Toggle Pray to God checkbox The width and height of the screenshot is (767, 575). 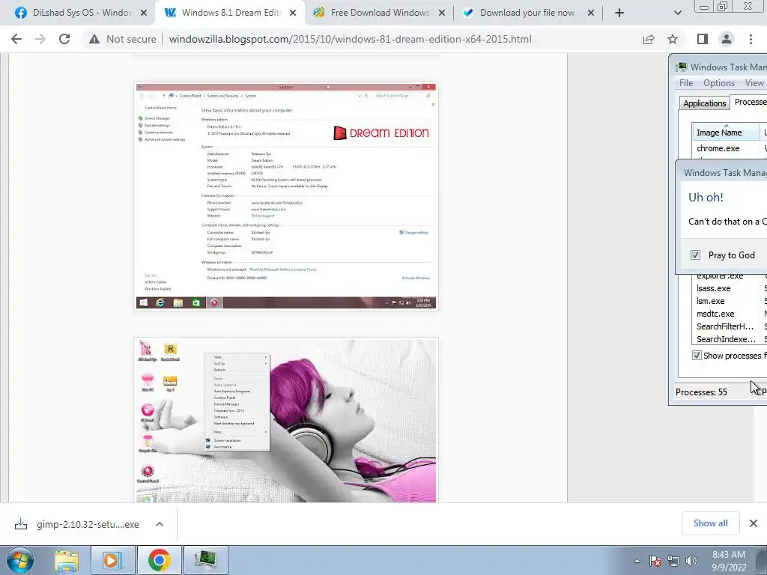[x=695, y=255]
